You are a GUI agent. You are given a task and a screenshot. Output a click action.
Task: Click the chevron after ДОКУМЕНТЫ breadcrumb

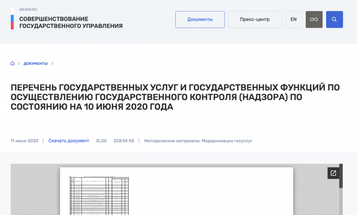[x=52, y=63]
